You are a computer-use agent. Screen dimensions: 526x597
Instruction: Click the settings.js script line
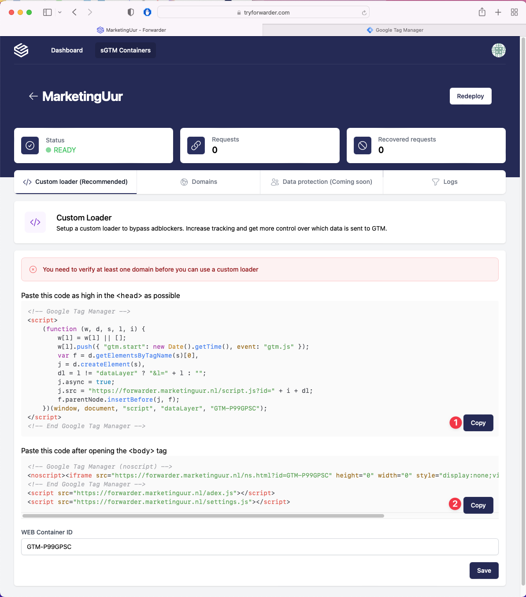(x=159, y=502)
